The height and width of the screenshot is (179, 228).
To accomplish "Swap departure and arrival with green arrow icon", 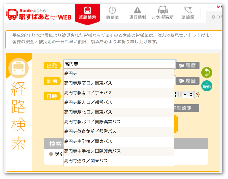I will click(207, 72).
